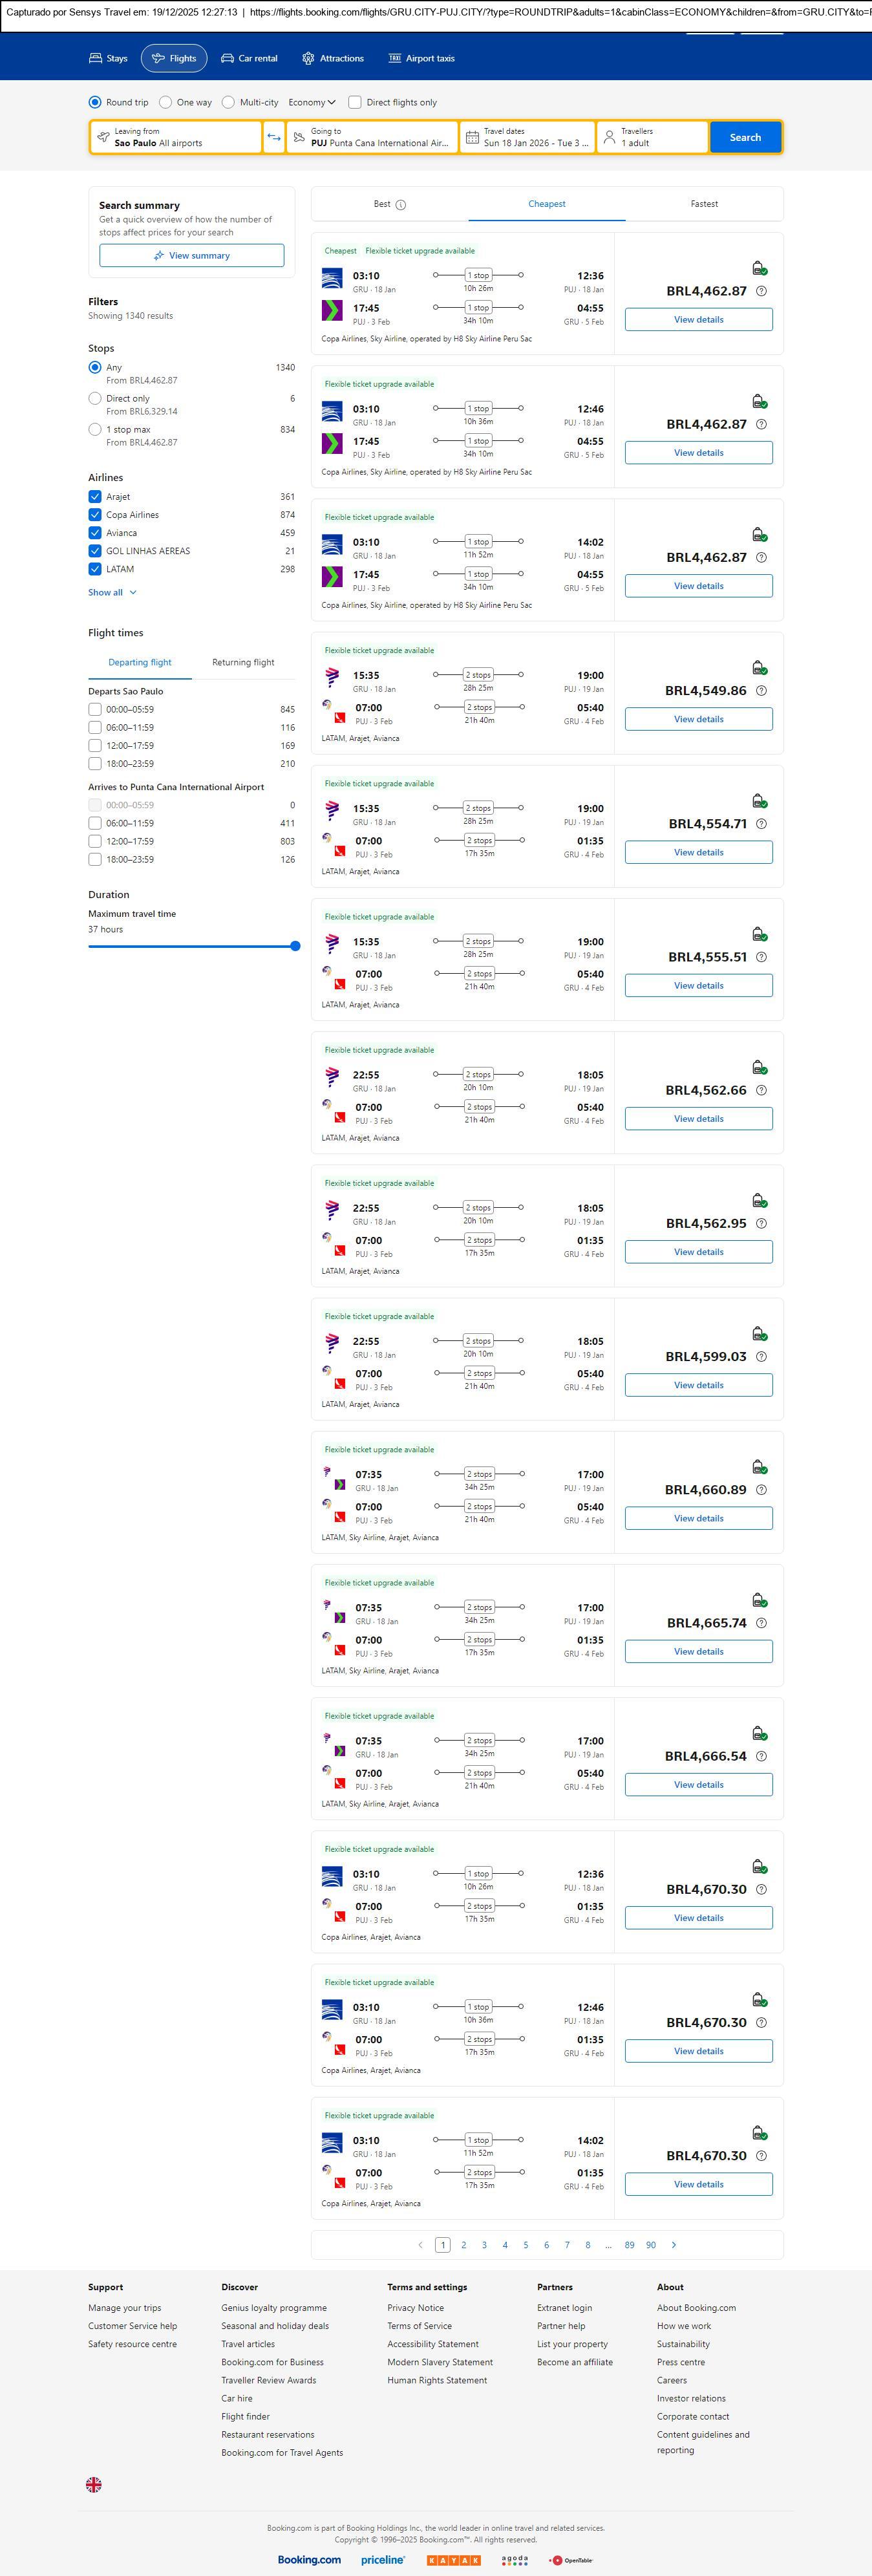This screenshot has width=872, height=2576.
Task: Open the Airport taxis section
Action: tap(421, 59)
